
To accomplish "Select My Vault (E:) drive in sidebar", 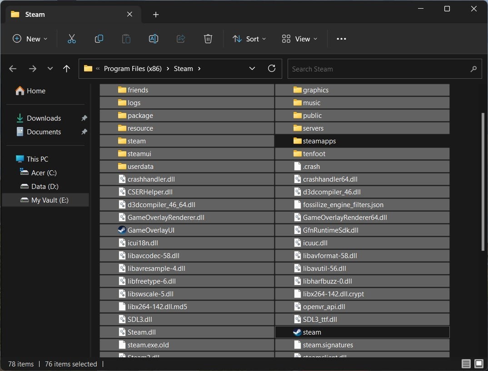I will [x=45, y=200].
